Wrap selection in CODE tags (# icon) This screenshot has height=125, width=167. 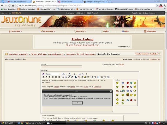coord(92,77)
